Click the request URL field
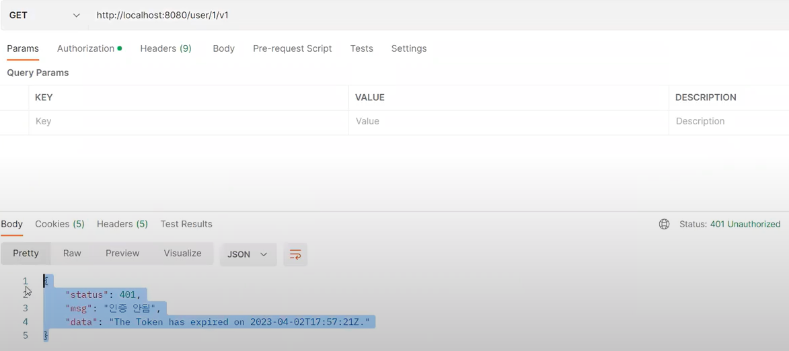Viewport: 789px width, 351px height. [438, 15]
